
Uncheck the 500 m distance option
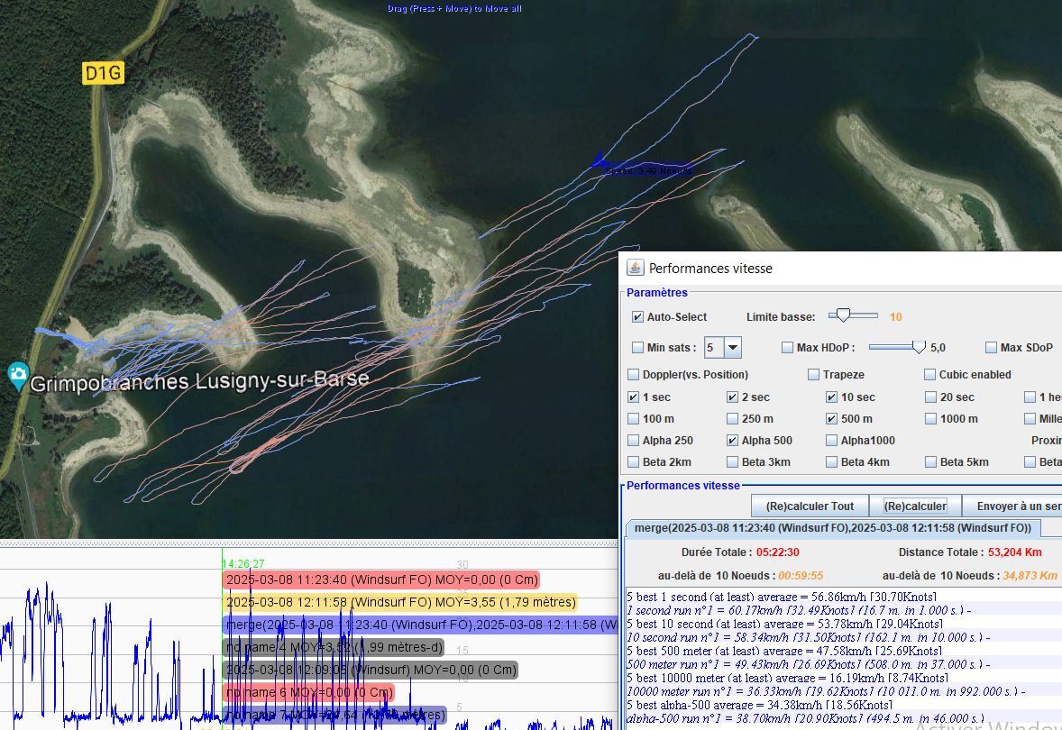[832, 419]
